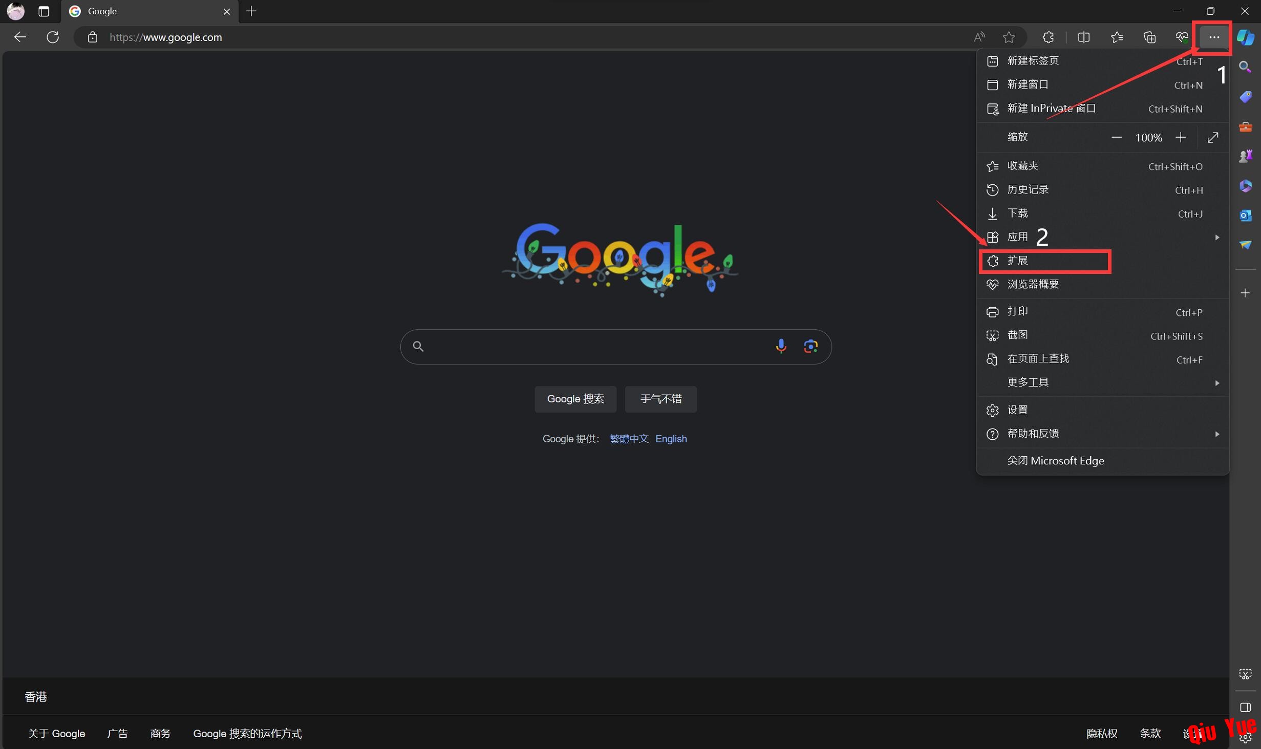Click Google Lens image search icon
This screenshot has height=749, width=1261.
pos(810,346)
